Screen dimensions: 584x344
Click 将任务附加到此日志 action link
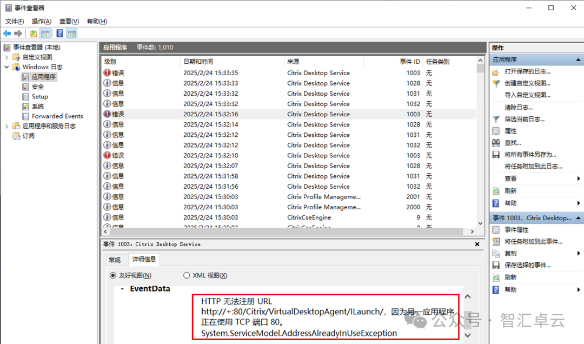pos(533,167)
